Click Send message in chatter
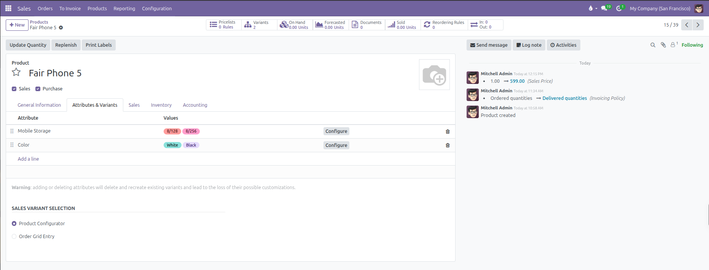This screenshot has width=709, height=270. click(x=489, y=45)
